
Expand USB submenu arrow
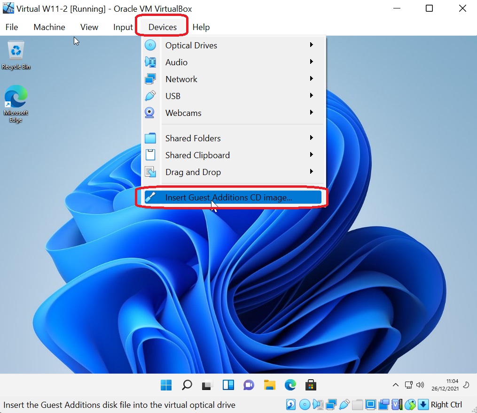click(311, 95)
